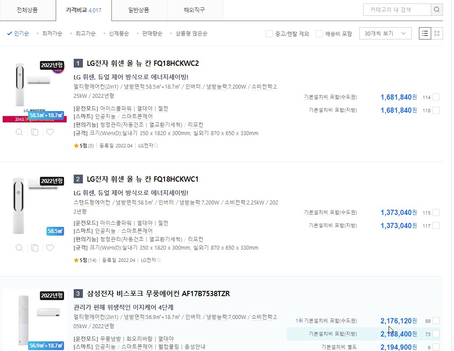Open Samsung AF17B7538TZR product thumbnail
The image size is (454, 351).
[x=35, y=320]
